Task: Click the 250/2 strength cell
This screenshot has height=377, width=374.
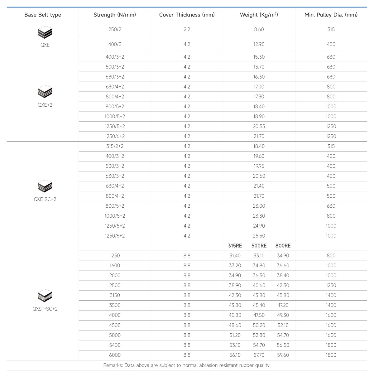Action: coord(115,29)
